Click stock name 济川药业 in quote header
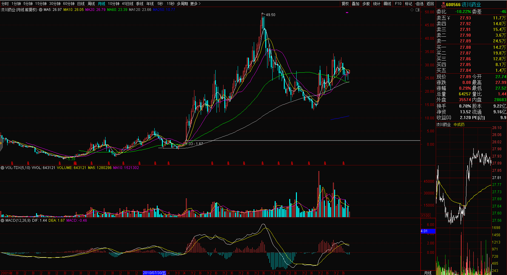The image size is (507, 275). tap(472, 5)
